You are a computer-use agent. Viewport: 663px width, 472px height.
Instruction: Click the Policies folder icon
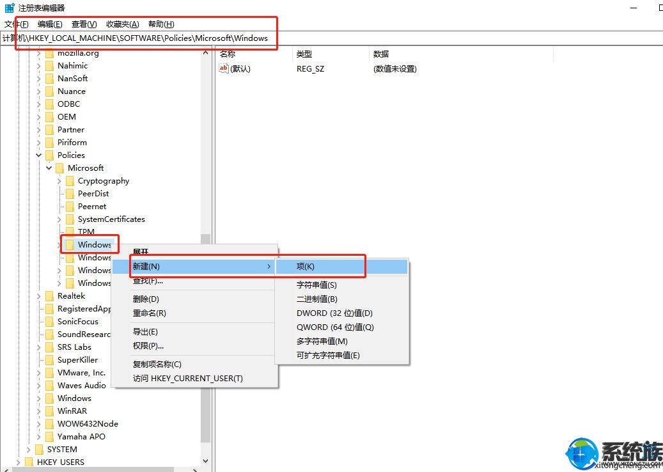pyautogui.click(x=49, y=155)
